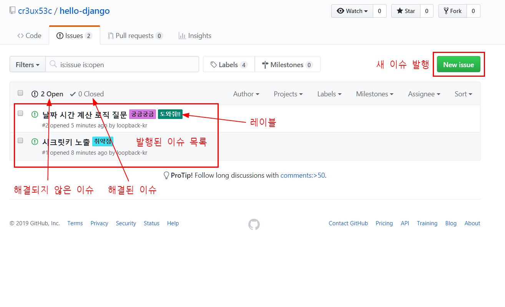
Task: Click the repository book icon next to cr3ux53c
Action: 13,11
